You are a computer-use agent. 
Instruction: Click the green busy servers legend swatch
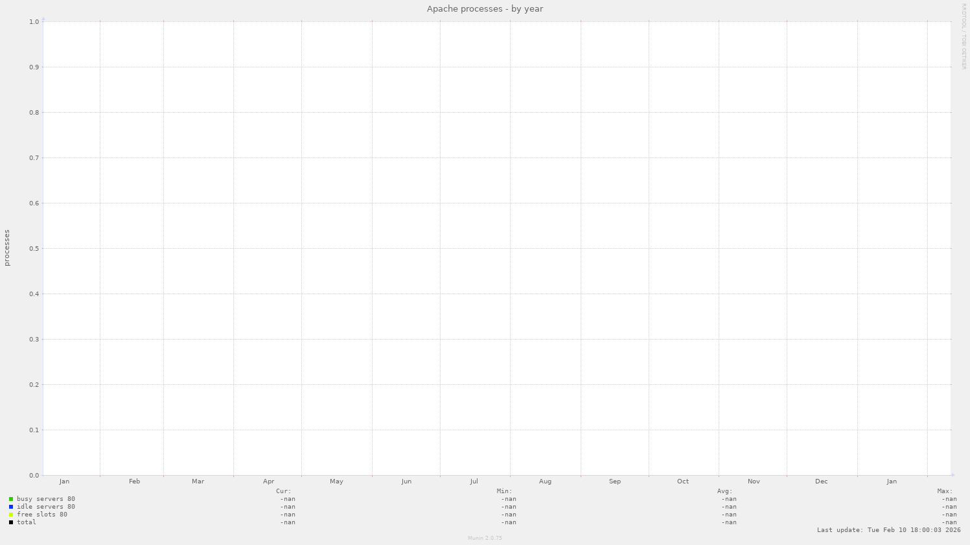pyautogui.click(x=11, y=498)
